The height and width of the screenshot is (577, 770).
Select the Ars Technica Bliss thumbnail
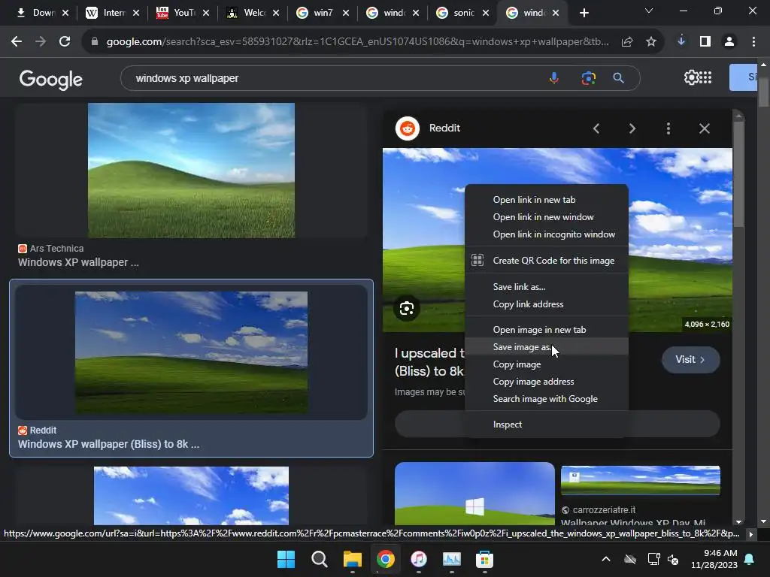[x=191, y=171]
